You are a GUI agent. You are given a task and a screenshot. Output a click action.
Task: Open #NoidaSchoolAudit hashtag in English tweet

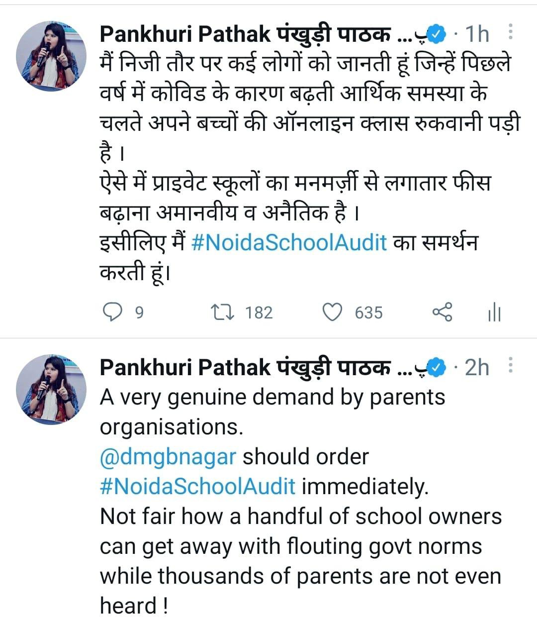click(x=198, y=486)
